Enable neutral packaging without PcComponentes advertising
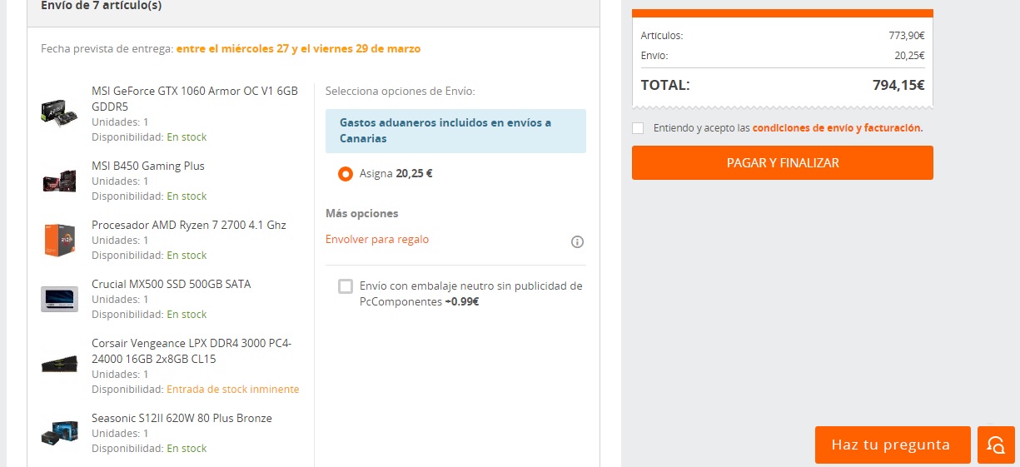Viewport: 1020px width, 467px height. [x=346, y=286]
